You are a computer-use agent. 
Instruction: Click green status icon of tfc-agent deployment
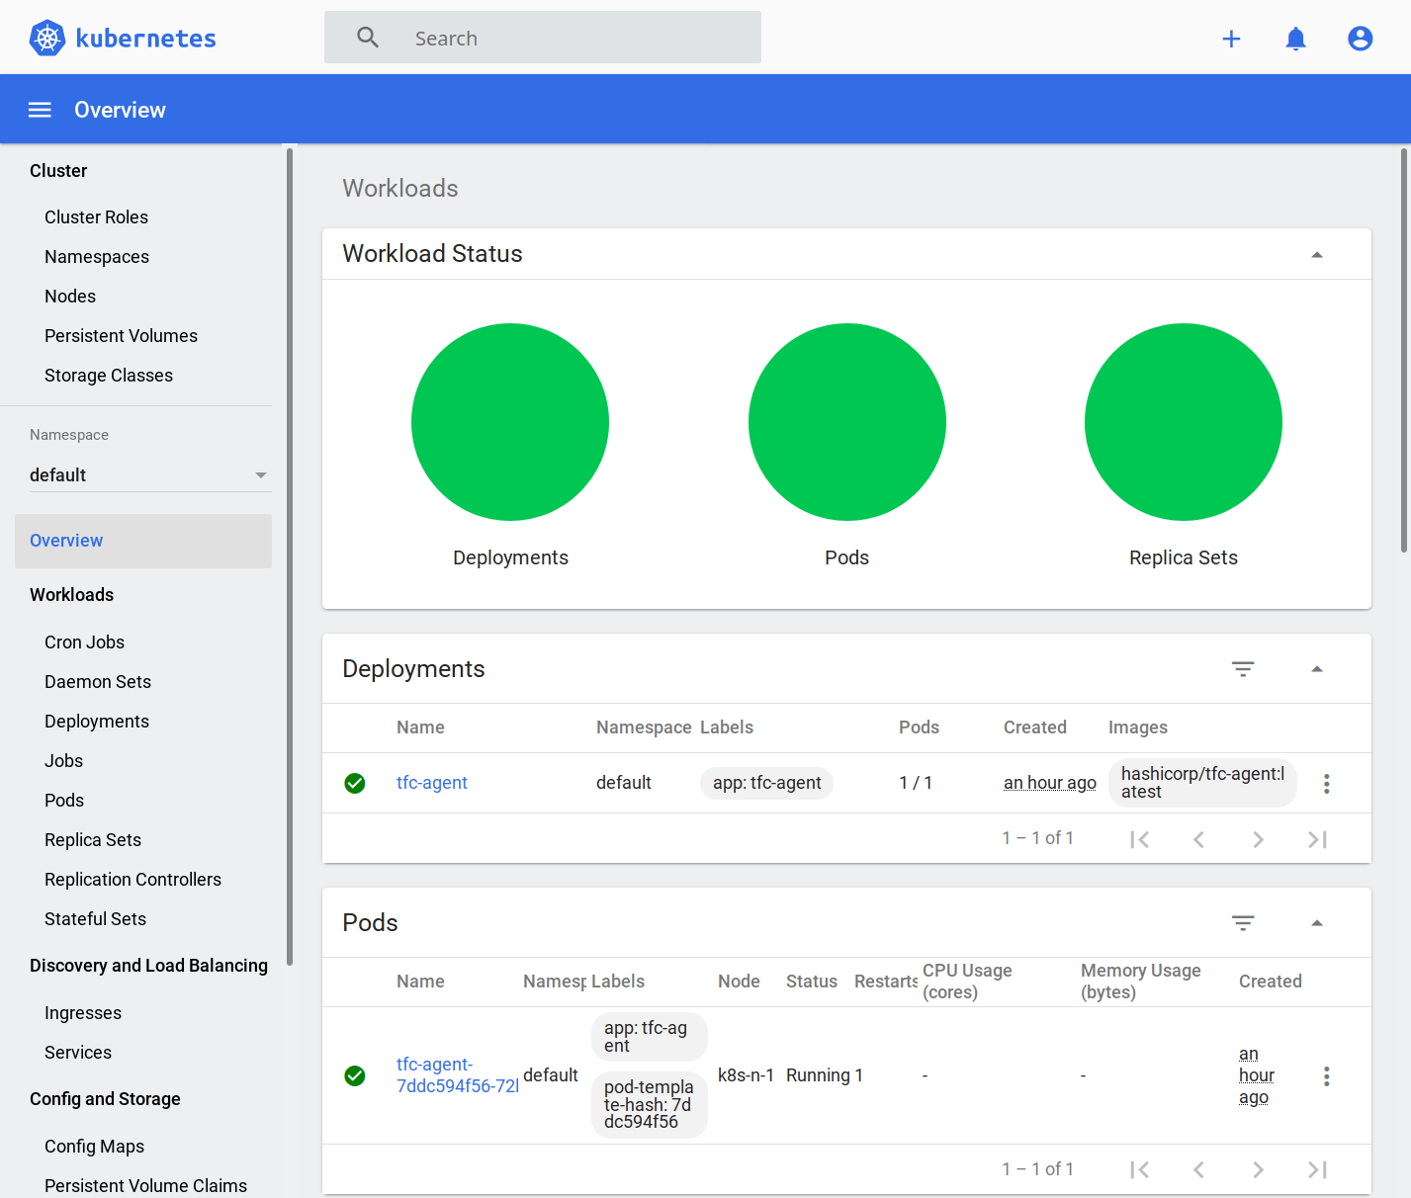355,783
